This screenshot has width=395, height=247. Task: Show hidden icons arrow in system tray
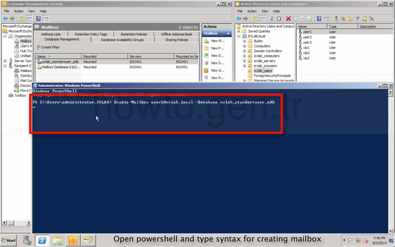tap(344, 240)
